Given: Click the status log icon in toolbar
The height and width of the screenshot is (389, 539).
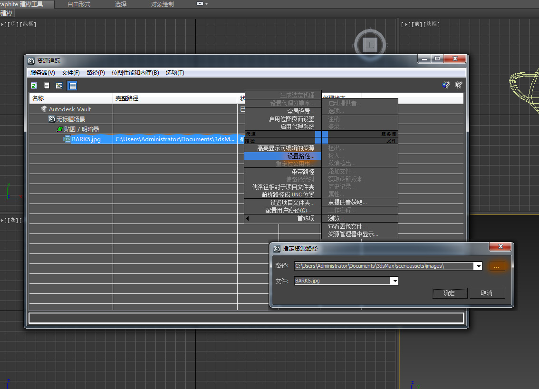Looking at the screenshot, I should pos(47,86).
